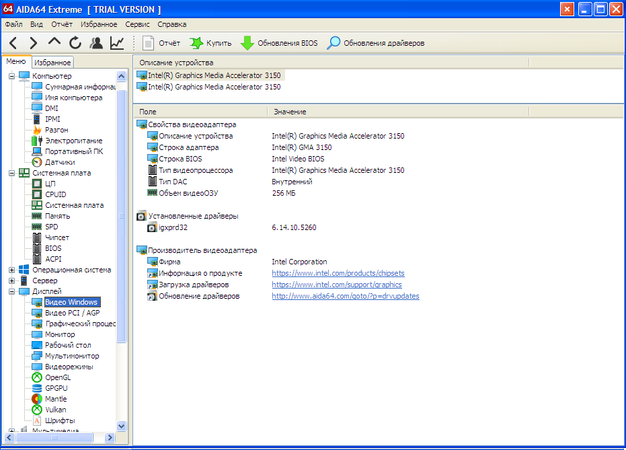Switch to the Избранное tab

point(52,63)
